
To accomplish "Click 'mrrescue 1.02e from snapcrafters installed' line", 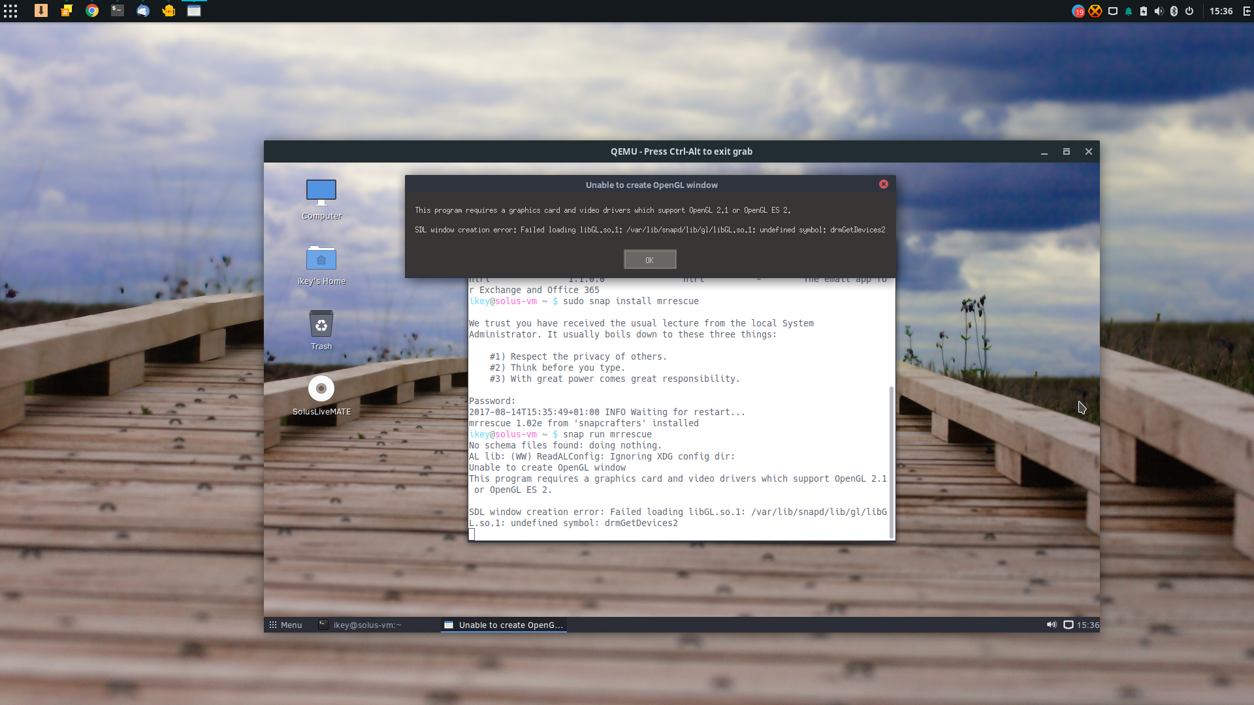I will coord(584,423).
